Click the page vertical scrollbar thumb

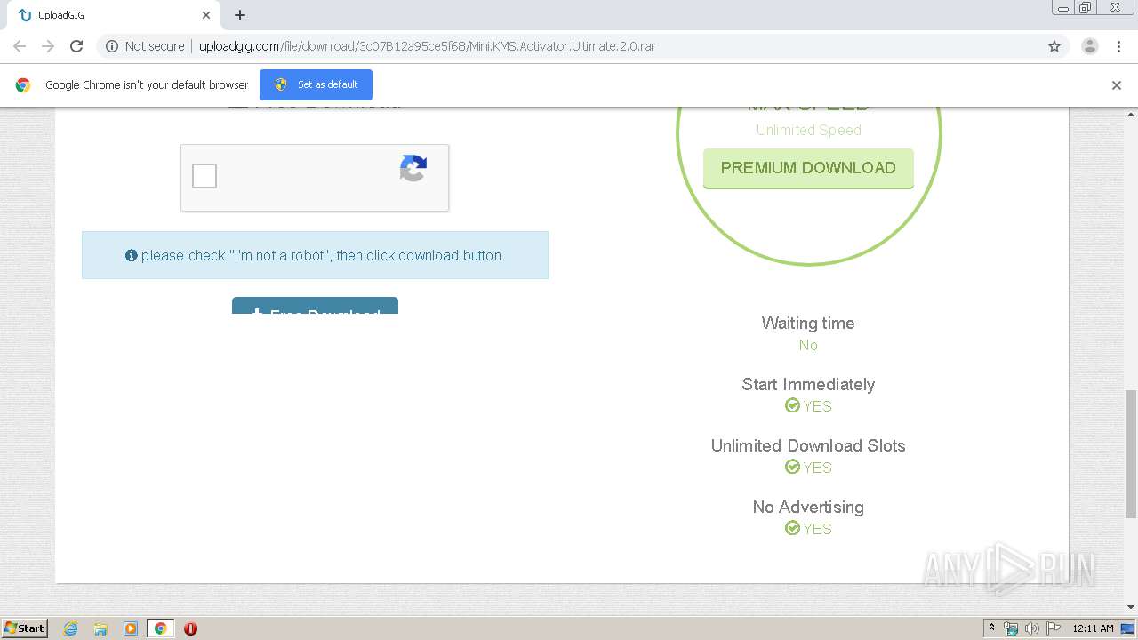coord(1131,453)
